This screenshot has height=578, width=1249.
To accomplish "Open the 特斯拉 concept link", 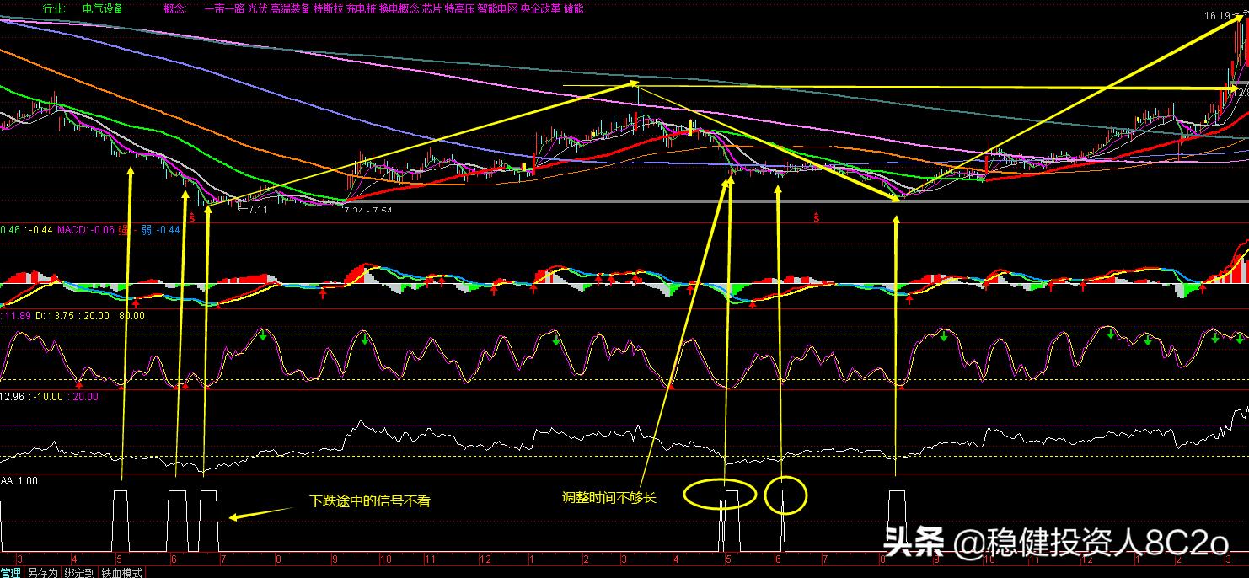I will (x=328, y=8).
